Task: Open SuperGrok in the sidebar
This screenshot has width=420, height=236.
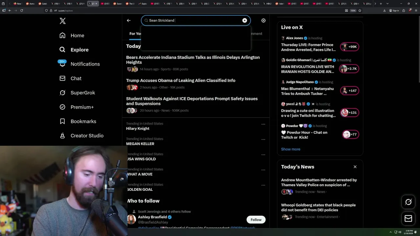Action: coord(77,93)
